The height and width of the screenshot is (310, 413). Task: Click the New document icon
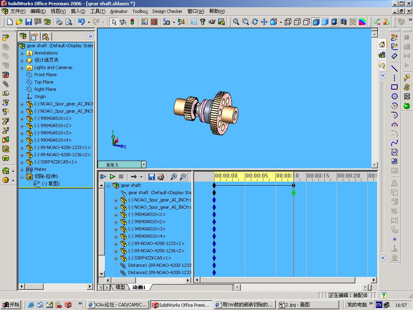click(10, 22)
